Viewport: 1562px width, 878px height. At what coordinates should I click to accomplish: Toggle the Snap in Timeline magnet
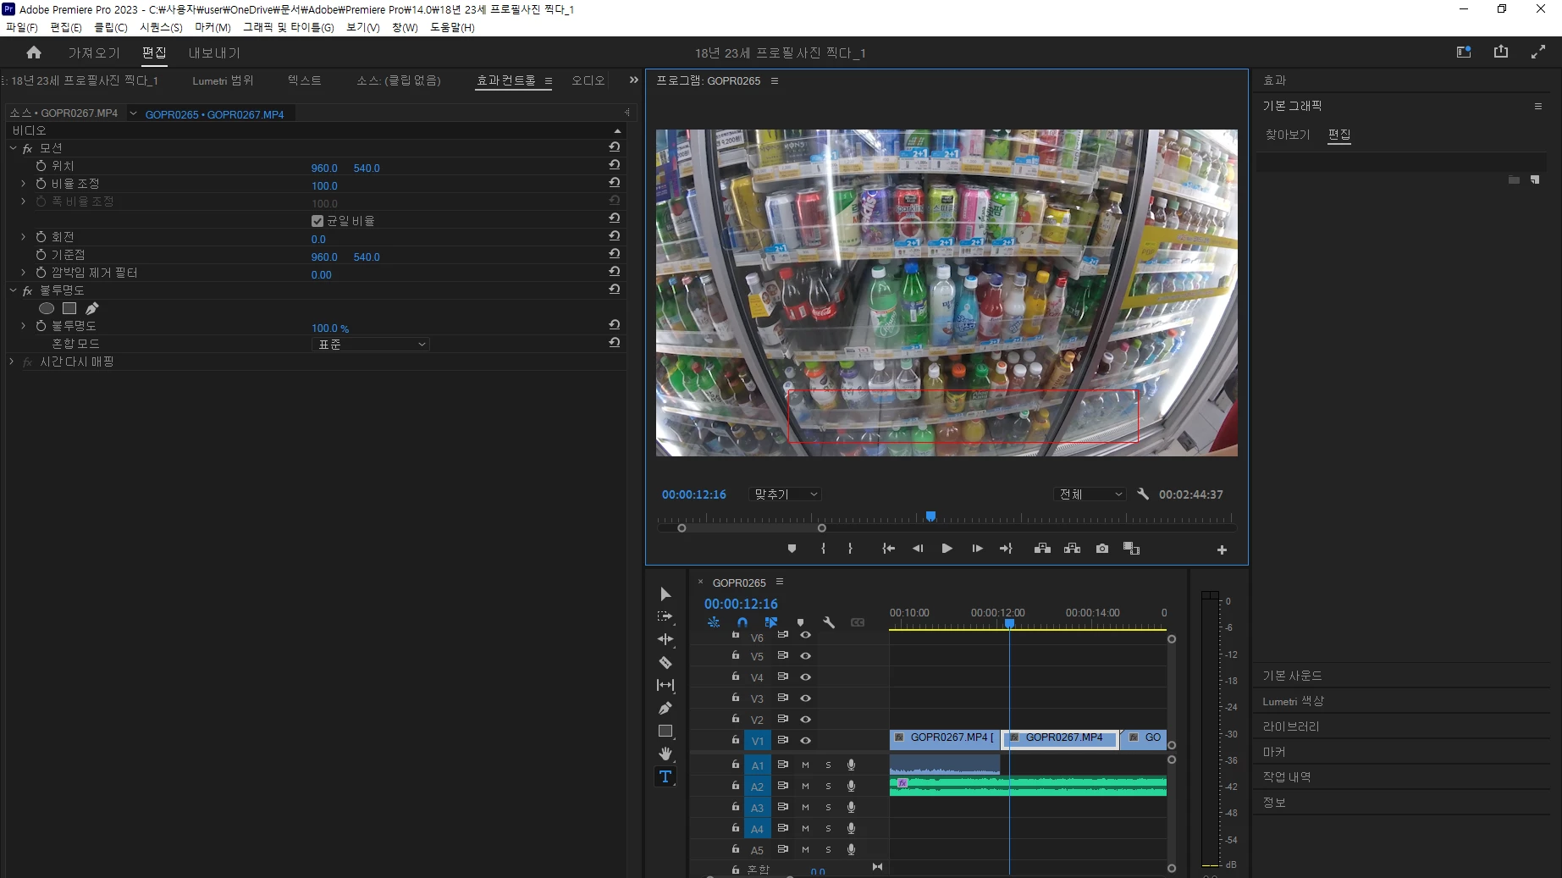tap(742, 622)
